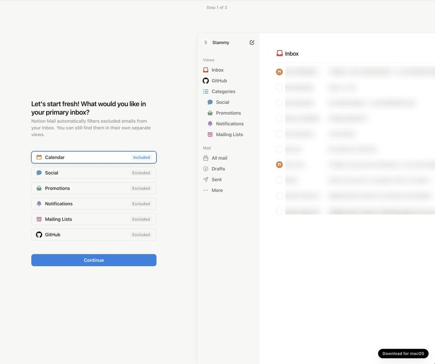Click the Mailing Lists icon in sidebar
435x364 pixels.
(210, 135)
